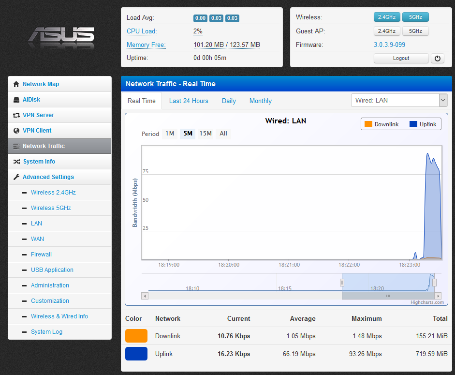Toggle the Wireless 2.4GHz radio button
Viewport: 455px width, 375px height.
[x=387, y=17]
